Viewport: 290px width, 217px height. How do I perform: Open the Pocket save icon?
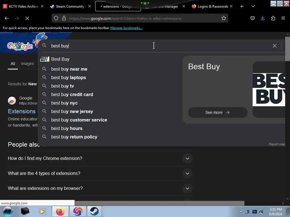(252, 18)
